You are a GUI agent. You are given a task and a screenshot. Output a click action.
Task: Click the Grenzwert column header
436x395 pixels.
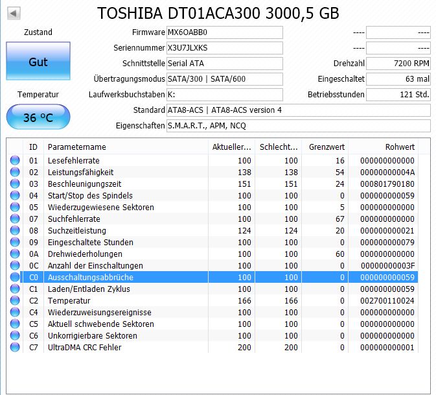pos(325,147)
